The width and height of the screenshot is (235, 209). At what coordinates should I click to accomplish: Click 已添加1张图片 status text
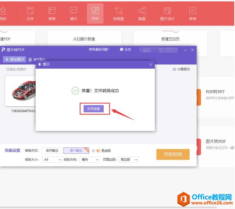tap(16, 69)
